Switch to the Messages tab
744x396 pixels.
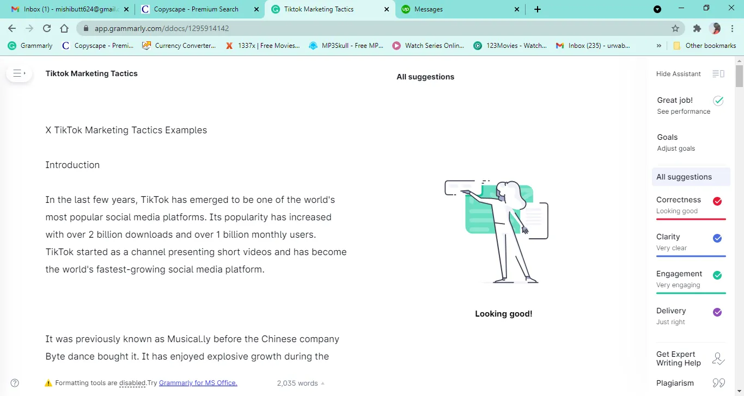pos(461,9)
